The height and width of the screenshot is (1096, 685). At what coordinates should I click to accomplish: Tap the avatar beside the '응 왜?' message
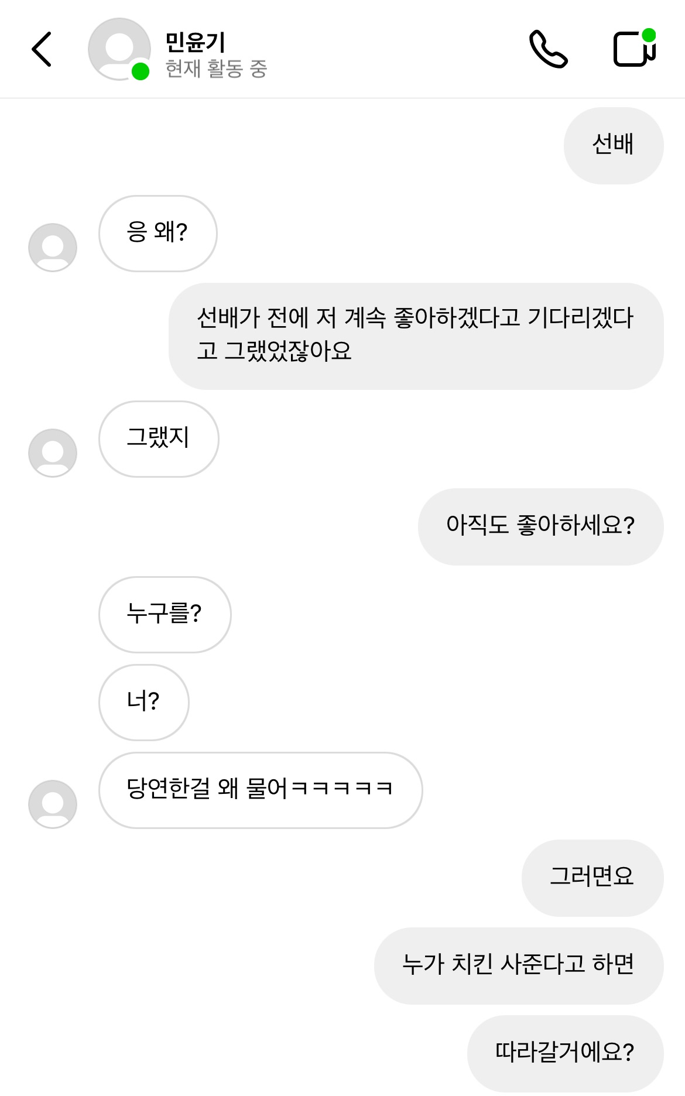pos(53,247)
